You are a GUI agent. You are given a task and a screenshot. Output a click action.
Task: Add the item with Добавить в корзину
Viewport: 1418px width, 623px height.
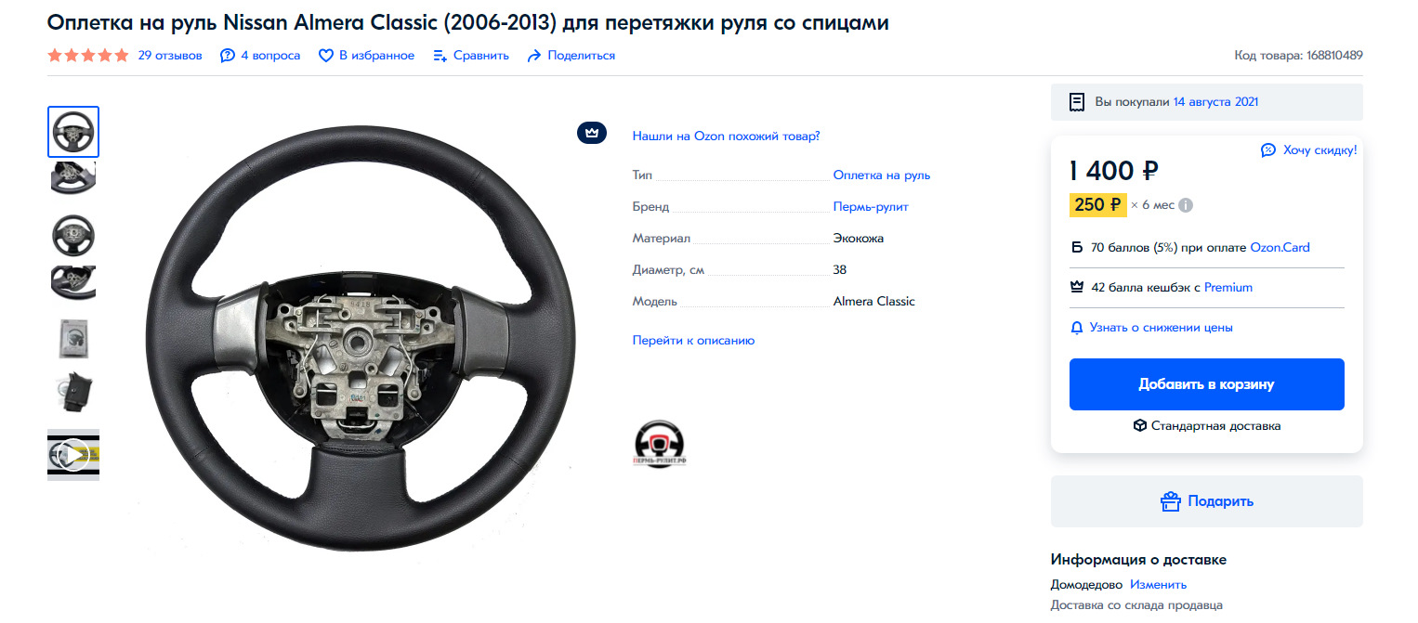click(1207, 384)
